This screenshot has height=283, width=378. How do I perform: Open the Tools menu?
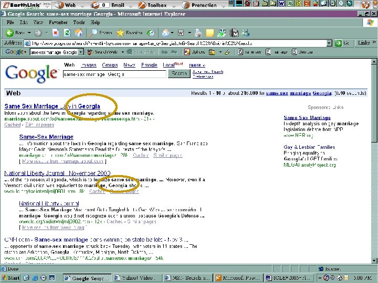(x=79, y=23)
